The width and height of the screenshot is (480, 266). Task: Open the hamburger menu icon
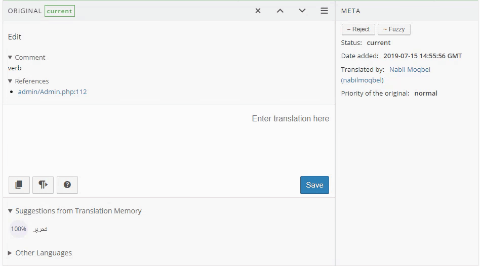(x=325, y=11)
